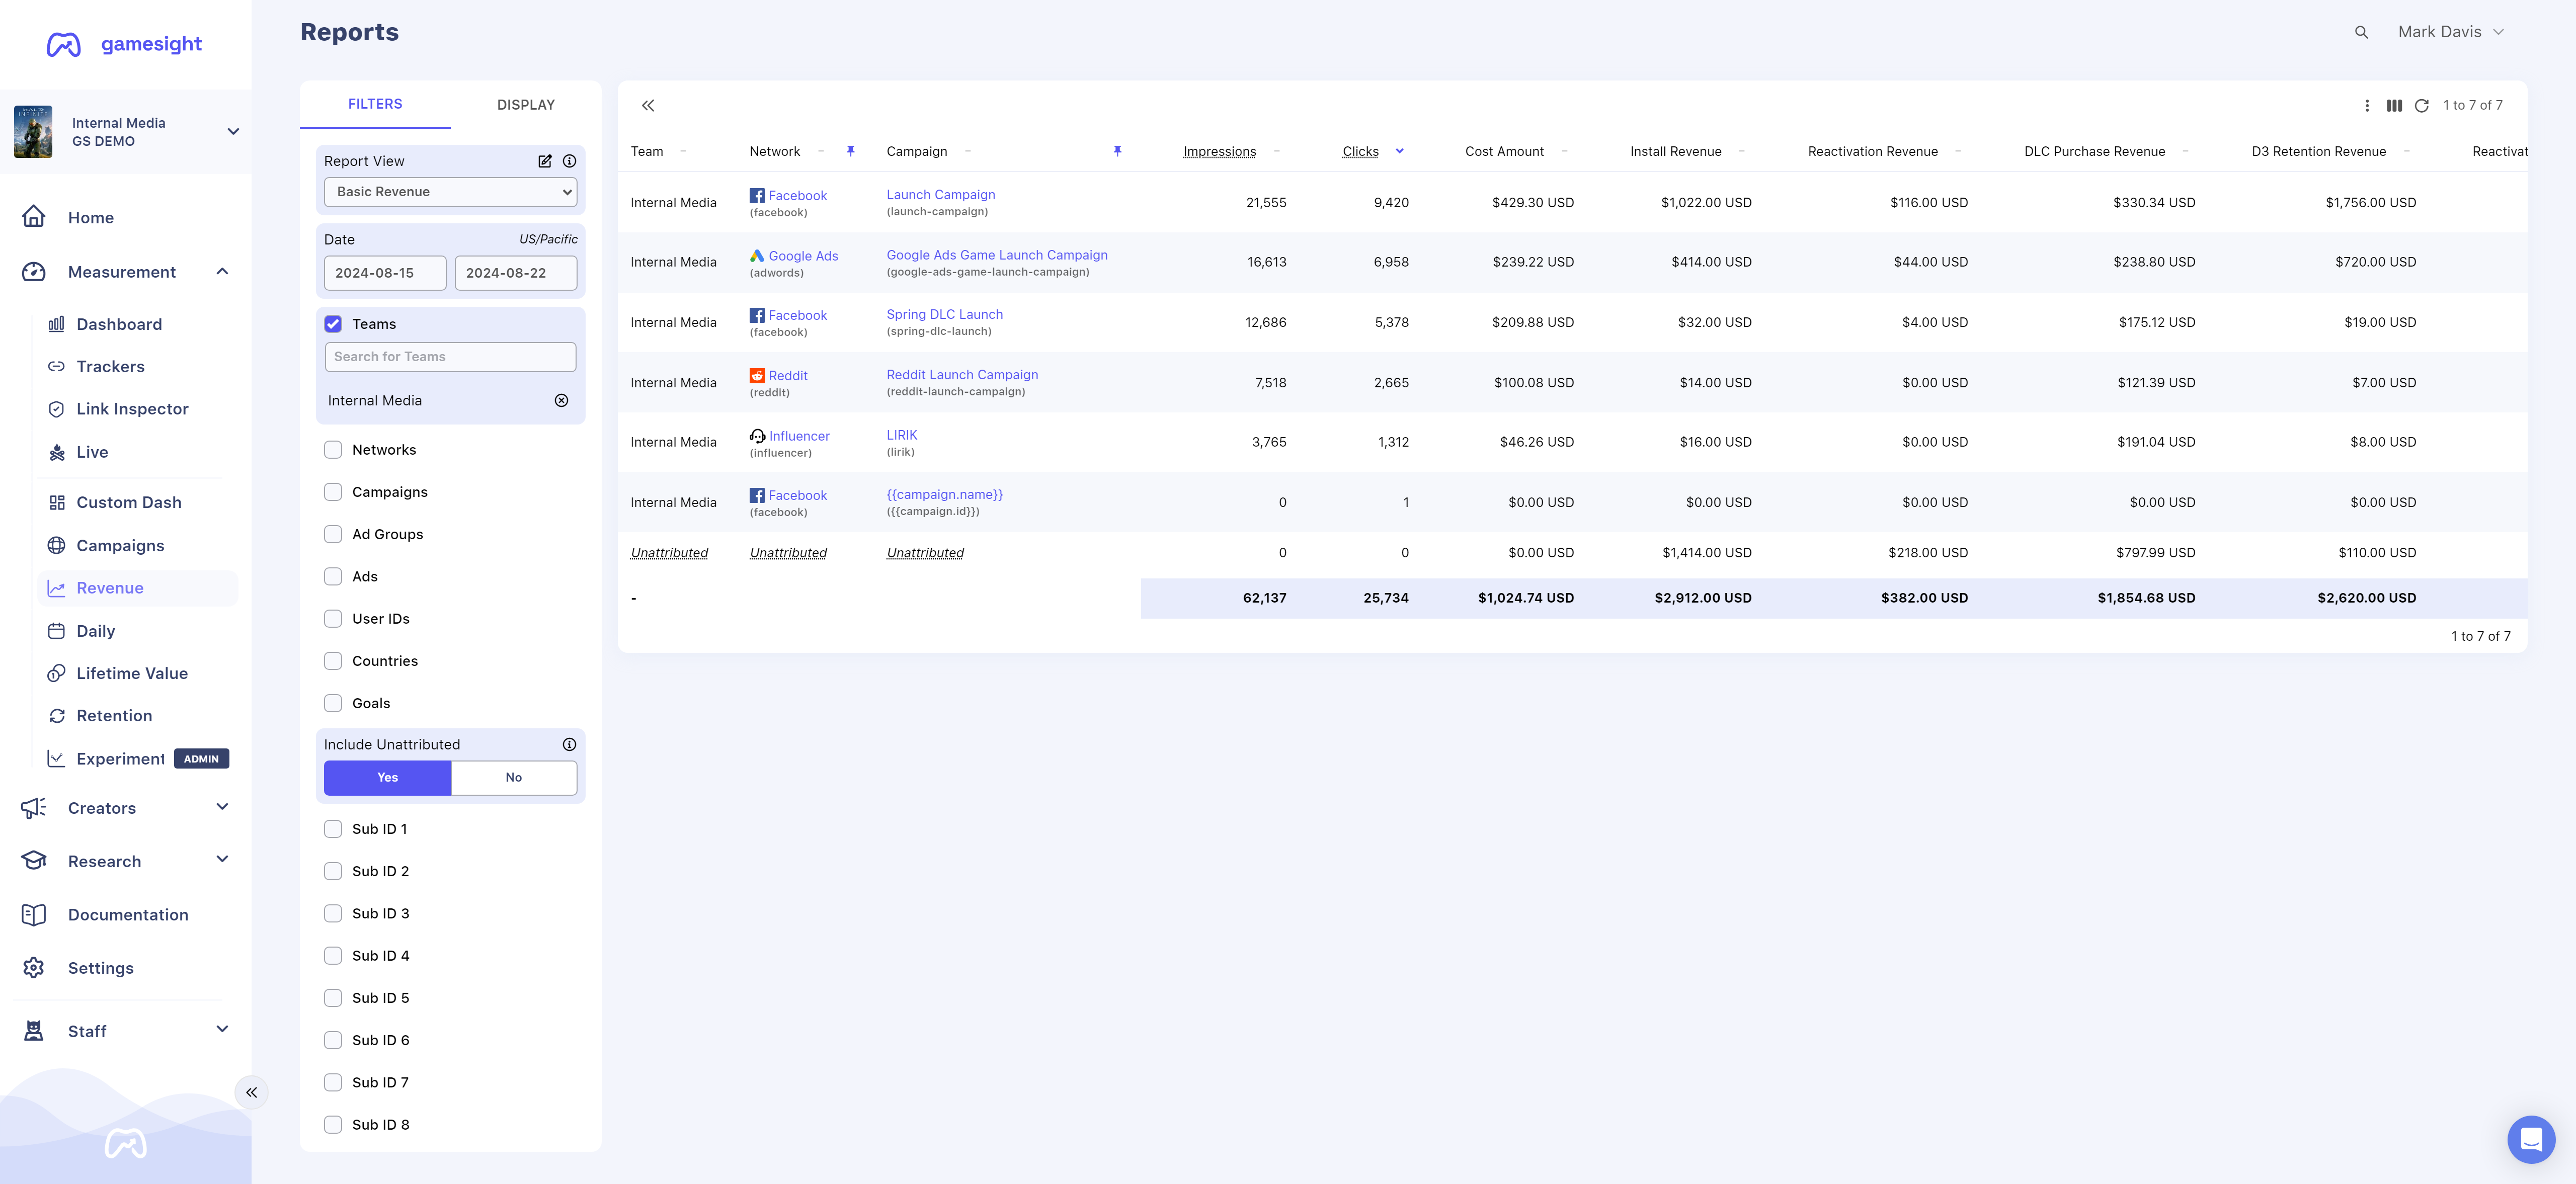Edit the Report View
This screenshot has height=1184, width=2576.
[545, 161]
